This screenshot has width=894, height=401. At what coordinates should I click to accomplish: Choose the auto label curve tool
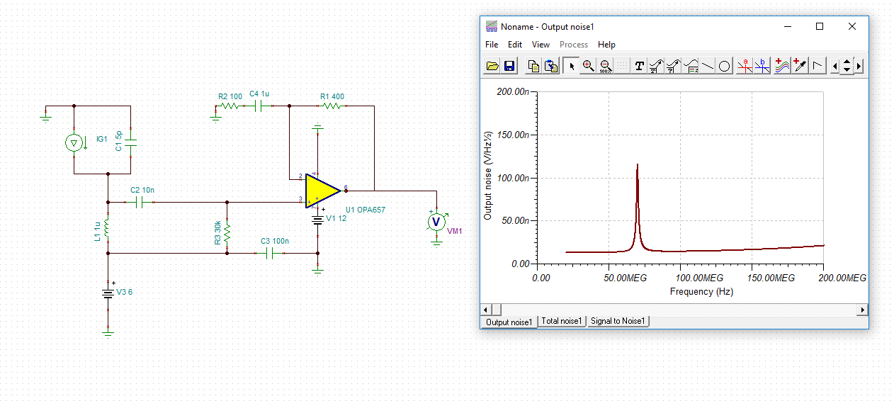(657, 66)
